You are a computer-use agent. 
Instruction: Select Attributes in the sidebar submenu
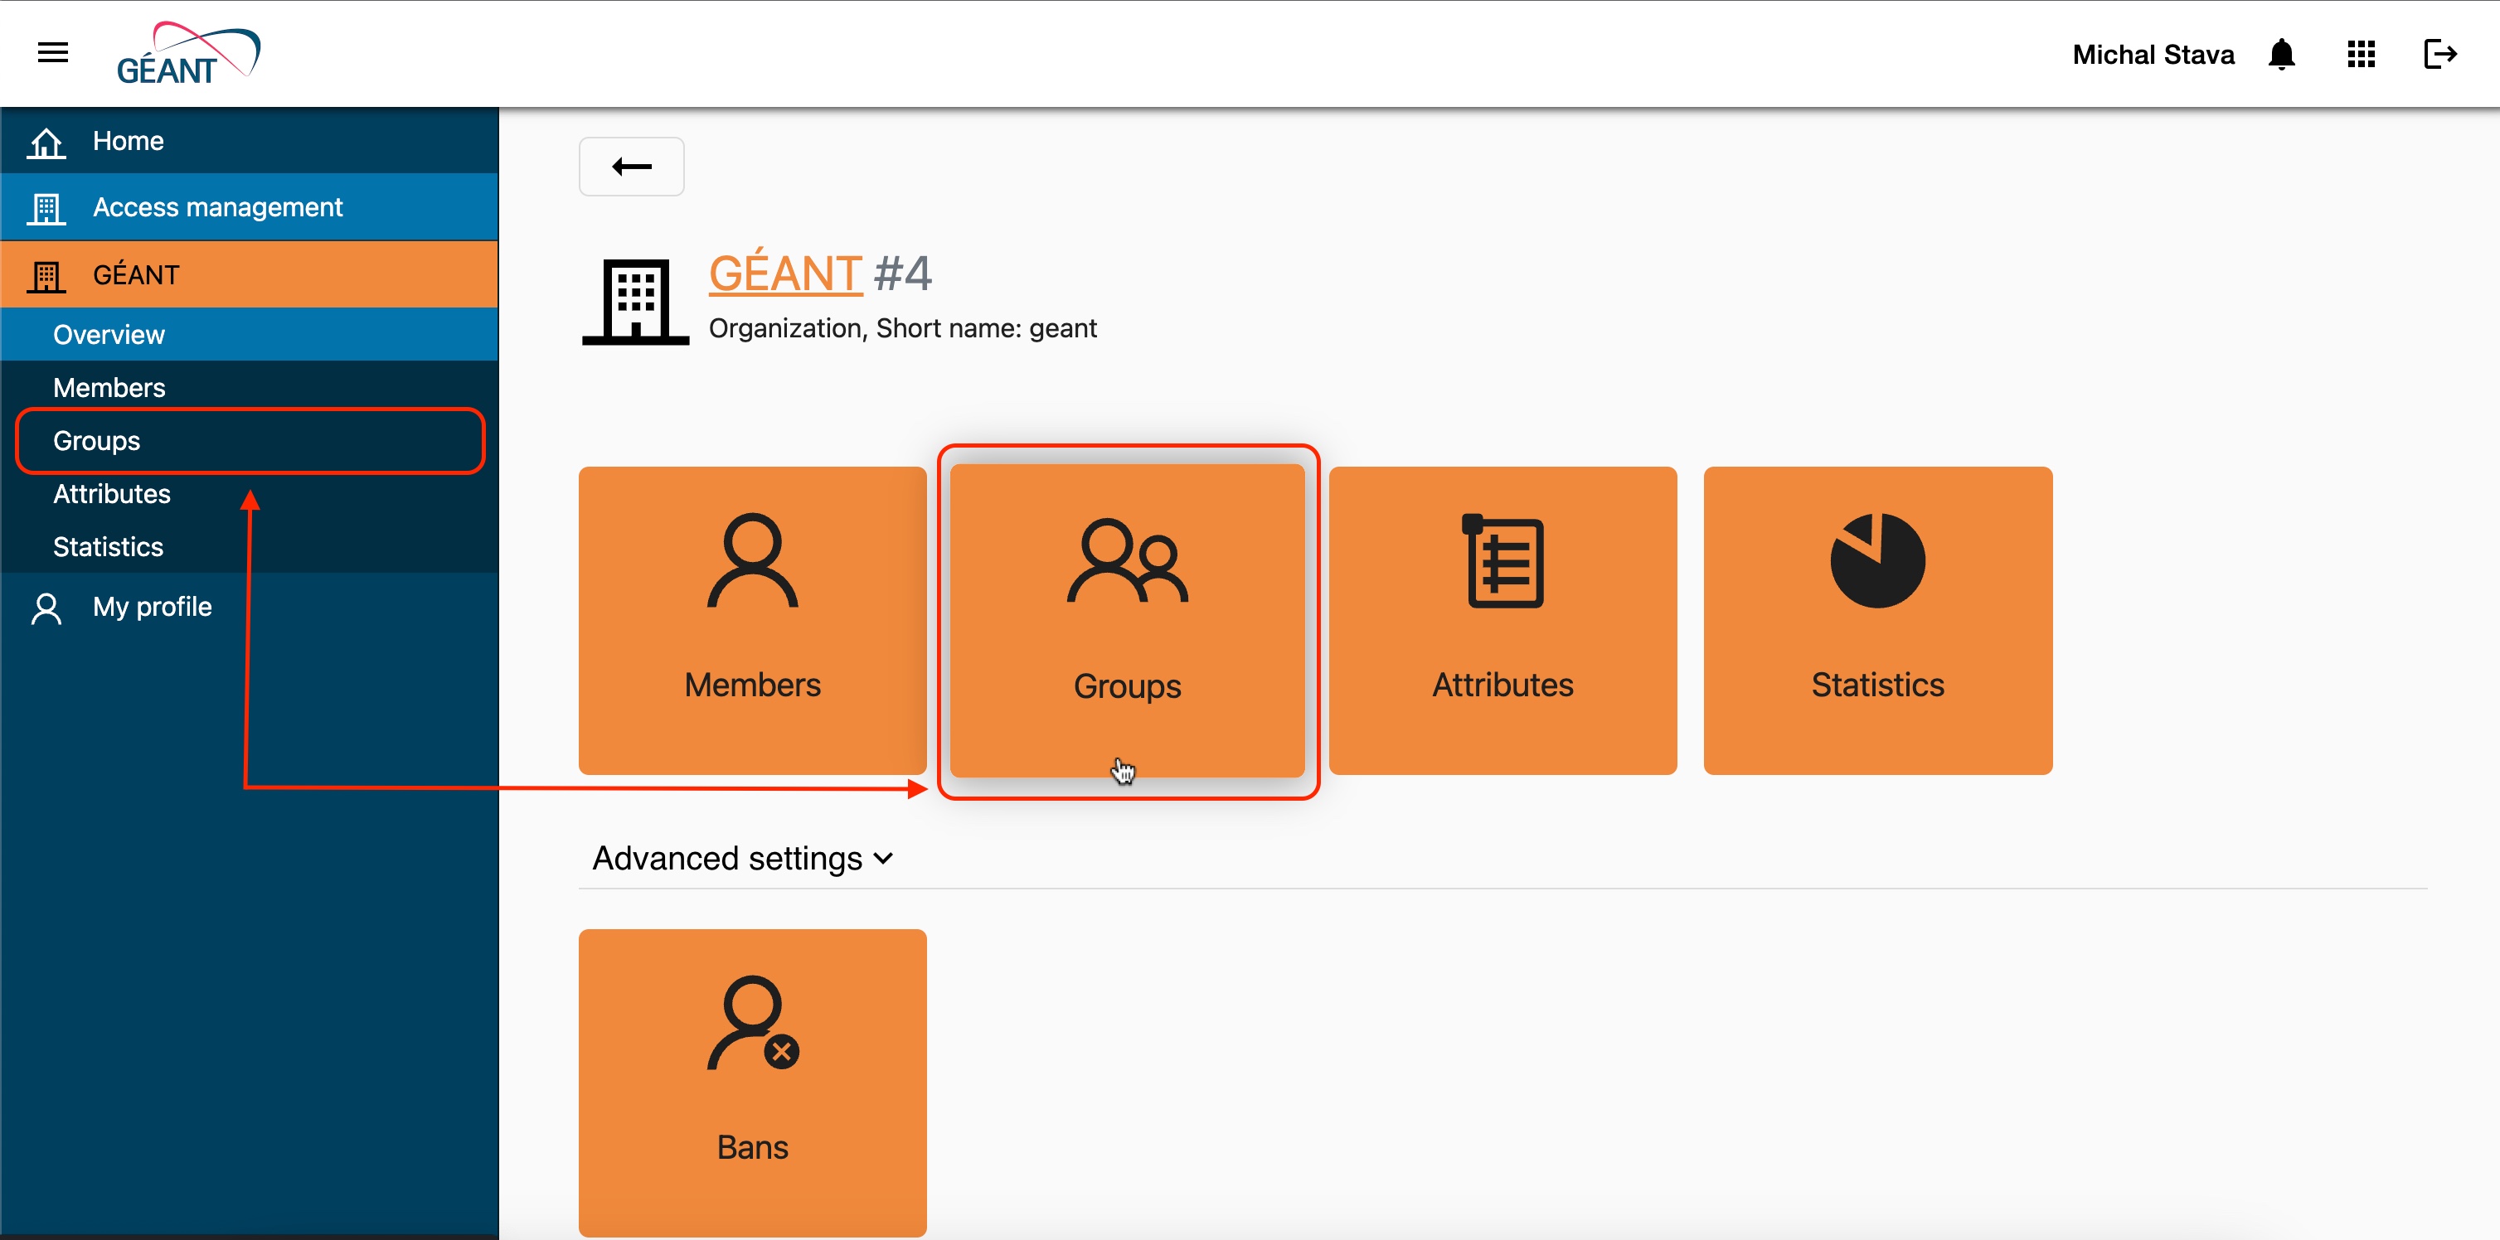click(250, 494)
